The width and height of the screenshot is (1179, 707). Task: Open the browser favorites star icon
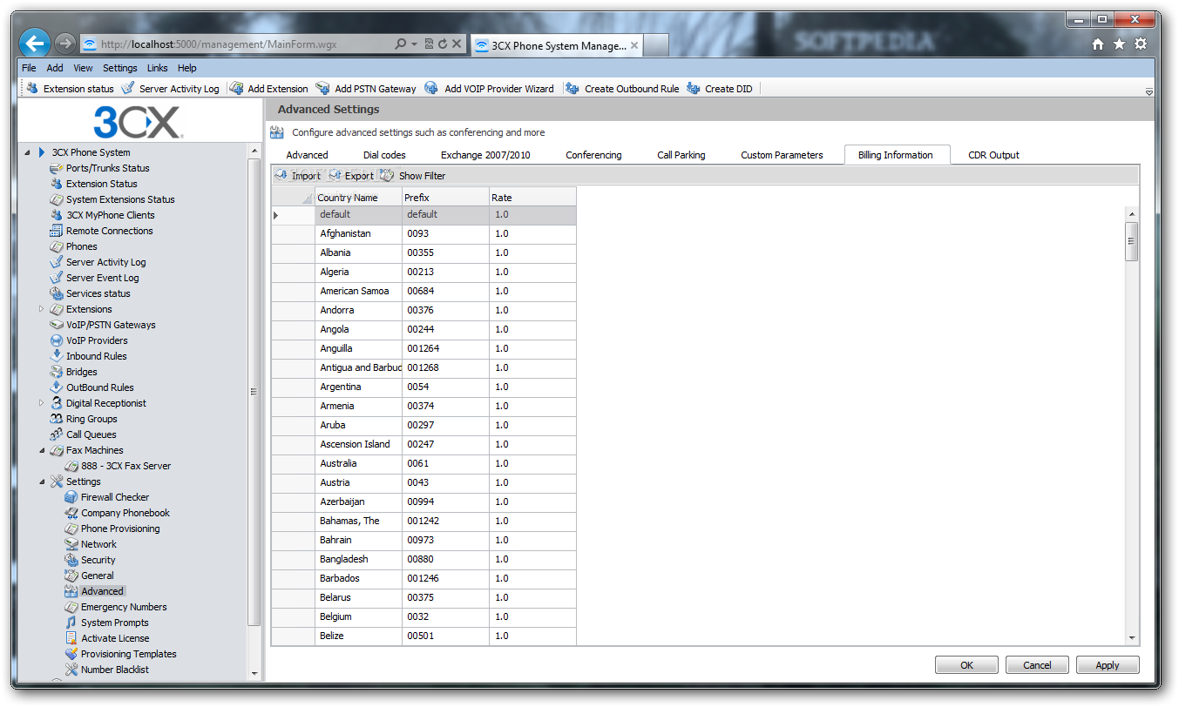[x=1119, y=44]
